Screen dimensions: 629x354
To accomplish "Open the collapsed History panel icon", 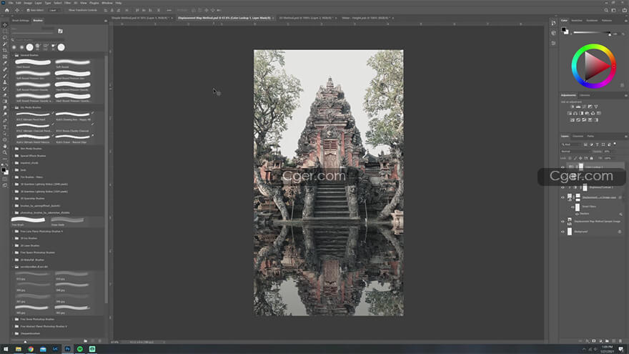I will click(553, 24).
